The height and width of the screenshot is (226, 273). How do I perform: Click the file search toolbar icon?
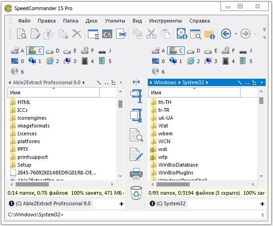(x=196, y=34)
